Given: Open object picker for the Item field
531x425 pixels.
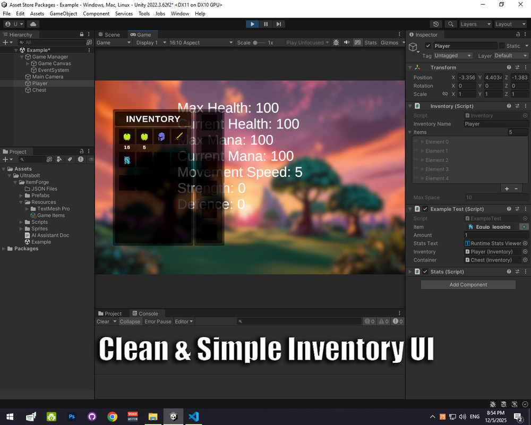Looking at the screenshot, I should [525, 227].
